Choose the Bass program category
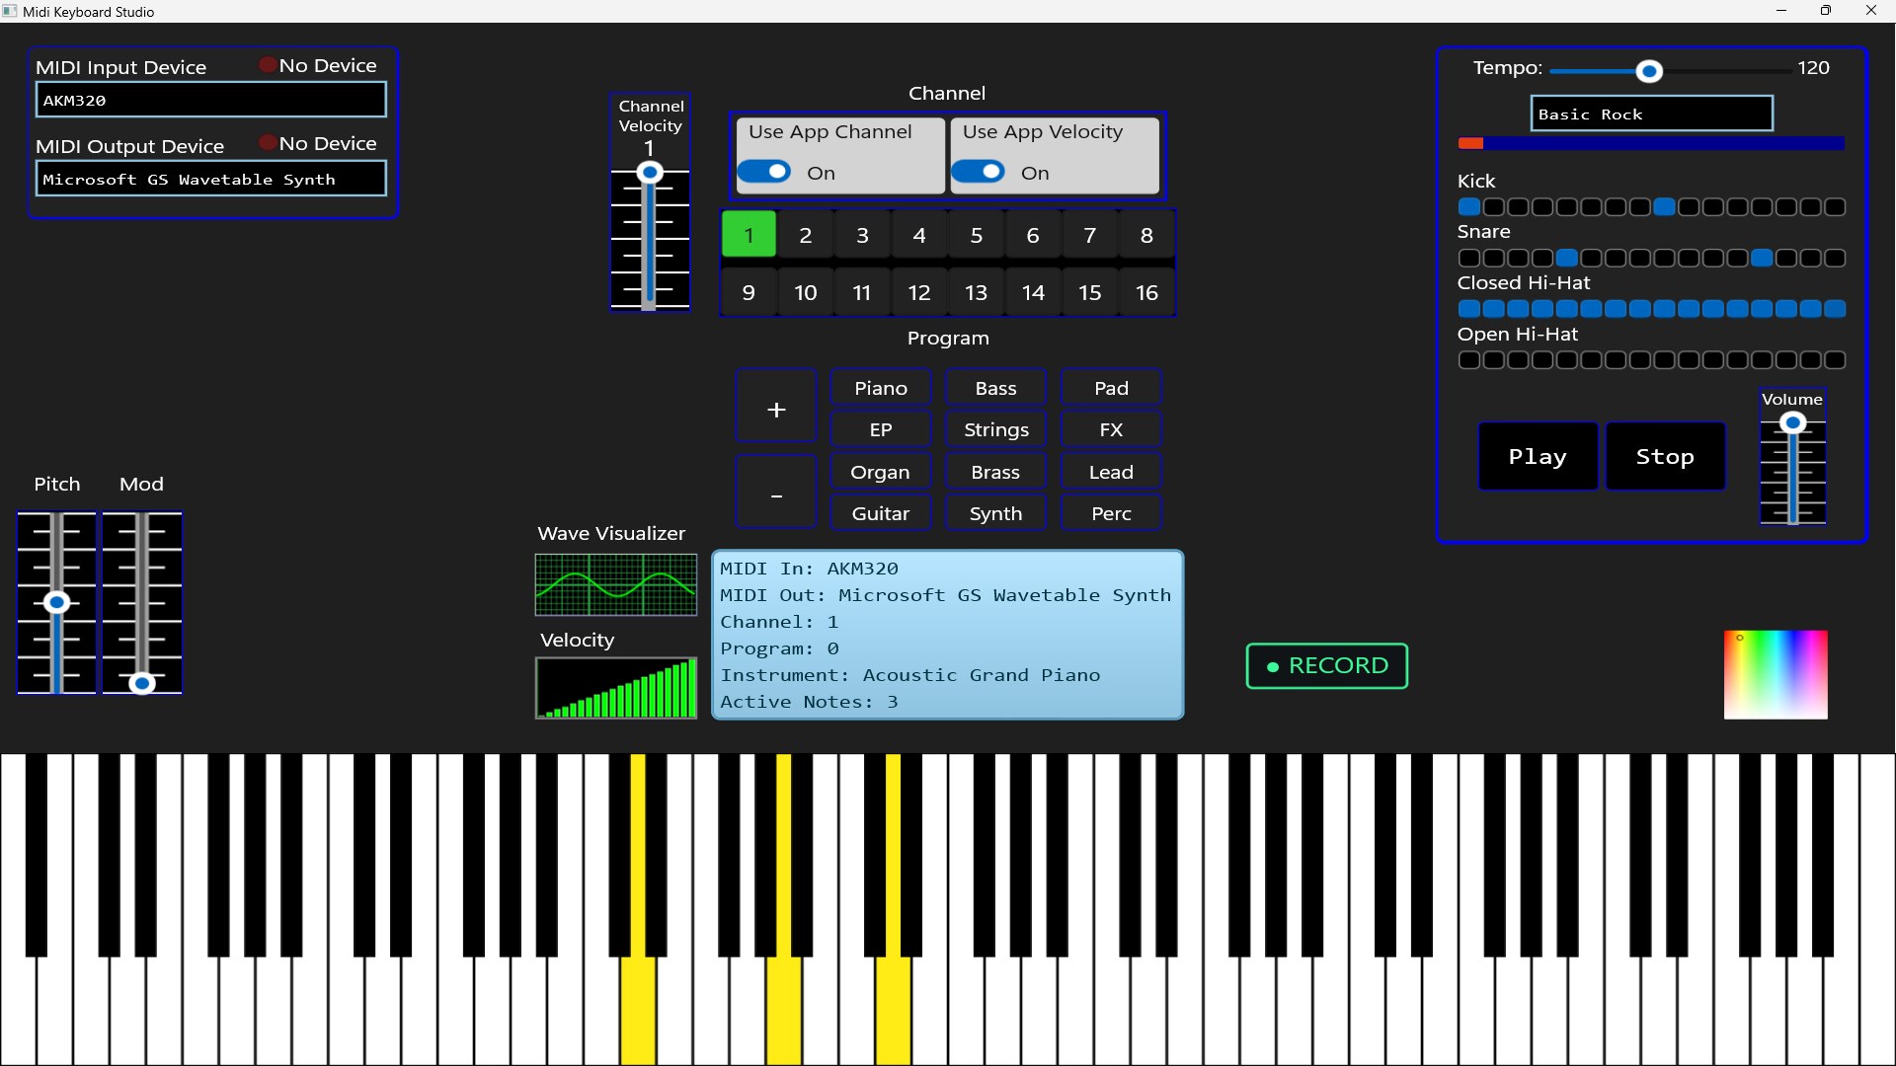The image size is (1896, 1066). pos(996,388)
